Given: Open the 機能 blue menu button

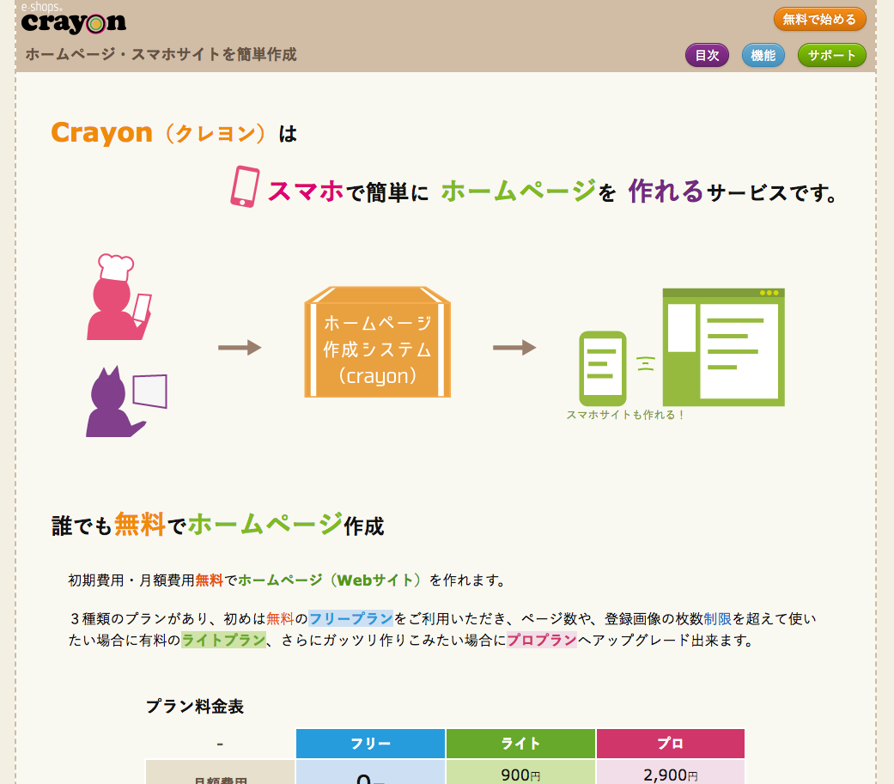Looking at the screenshot, I should tap(763, 55).
